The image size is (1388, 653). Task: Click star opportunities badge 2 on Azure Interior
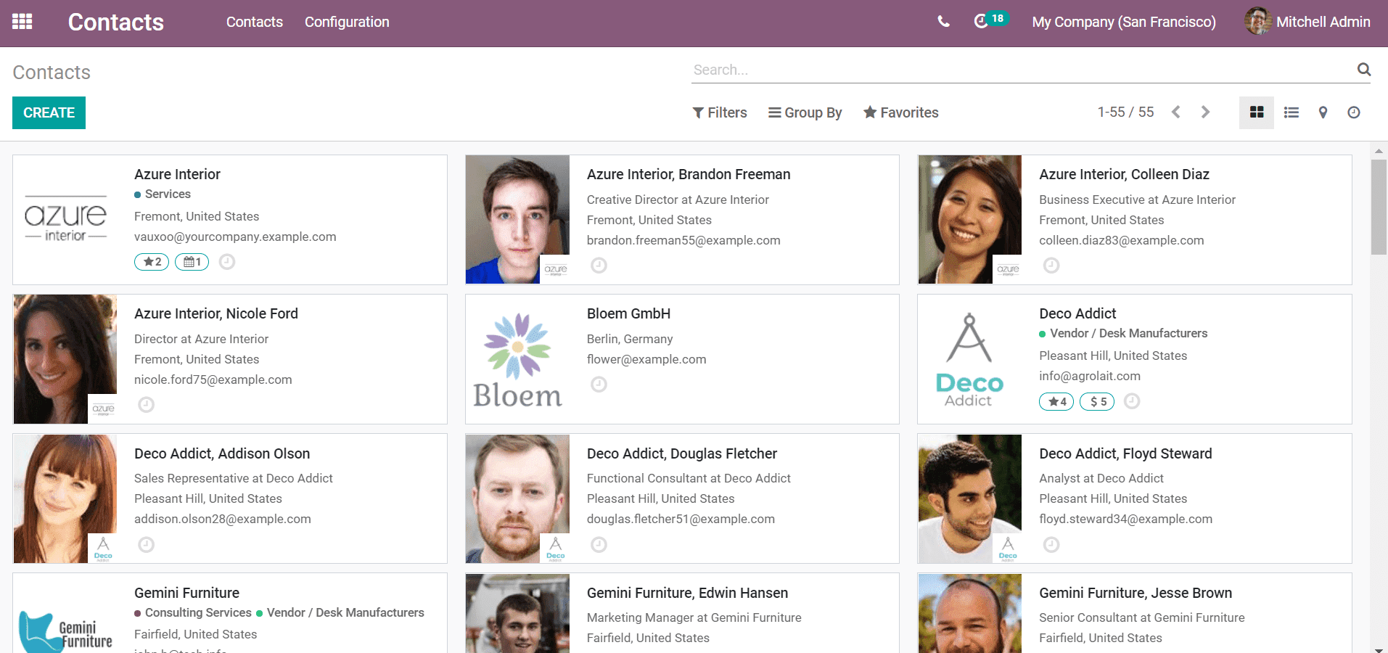(x=152, y=262)
